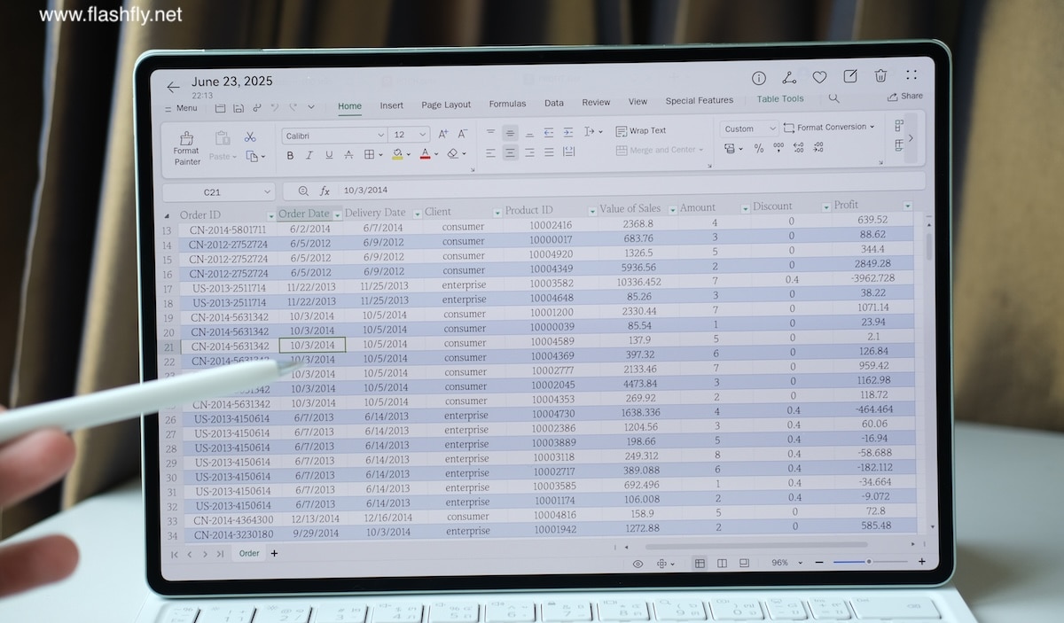Open the Client column filter dropdown
The width and height of the screenshot is (1064, 623).
[x=496, y=213]
